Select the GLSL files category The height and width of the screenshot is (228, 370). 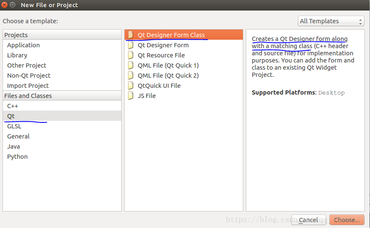(x=62, y=126)
